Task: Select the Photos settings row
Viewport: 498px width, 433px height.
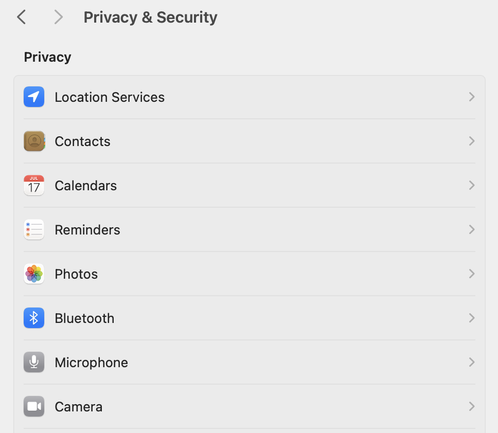Action: pyautogui.click(x=249, y=274)
